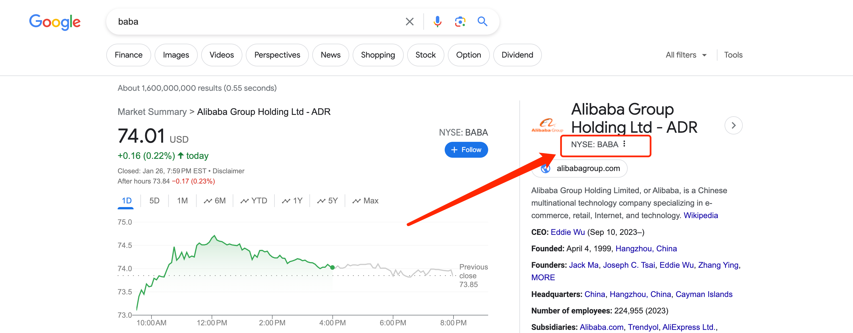Viewport: 853px width, 333px height.
Task: Start voice search with microphone icon
Action: point(437,22)
